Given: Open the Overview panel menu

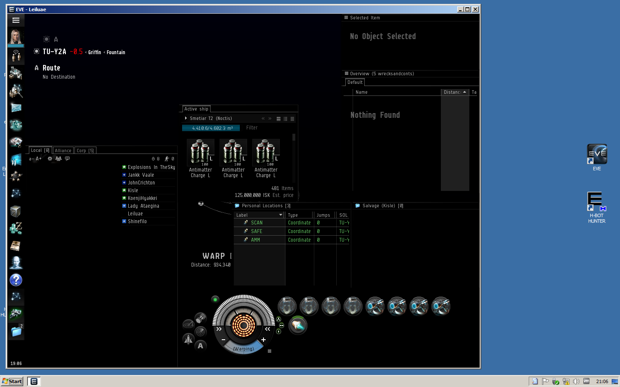Looking at the screenshot, I should [x=346, y=74].
